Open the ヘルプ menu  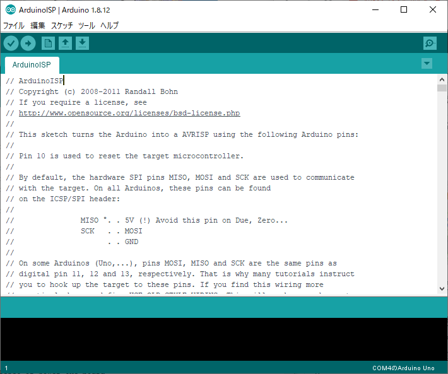(x=109, y=25)
